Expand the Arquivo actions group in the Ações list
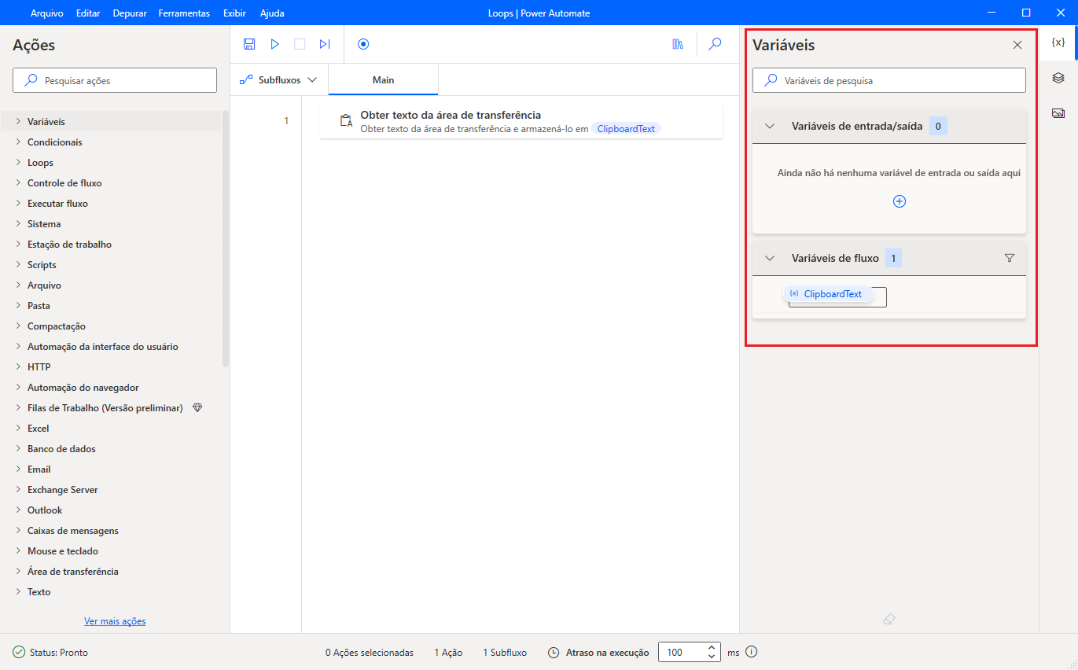1078x670 pixels. [18, 285]
